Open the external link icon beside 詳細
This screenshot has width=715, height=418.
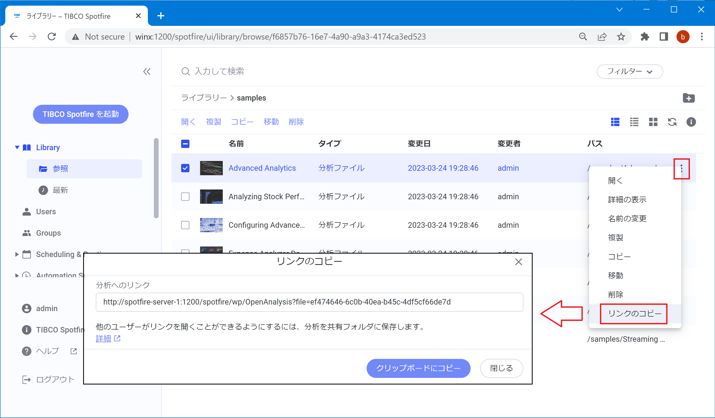(117, 338)
